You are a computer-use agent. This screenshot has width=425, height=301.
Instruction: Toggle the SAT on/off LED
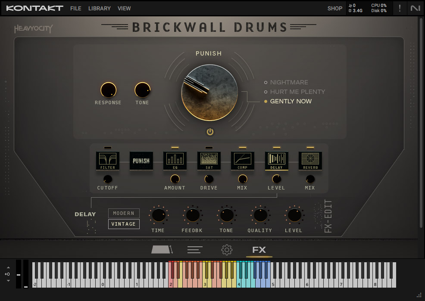coord(209,148)
